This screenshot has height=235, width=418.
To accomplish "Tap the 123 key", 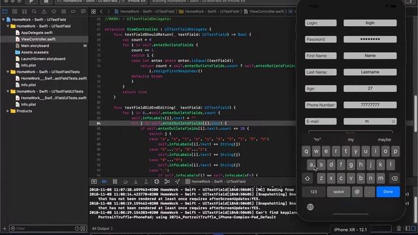I will 313,192.
